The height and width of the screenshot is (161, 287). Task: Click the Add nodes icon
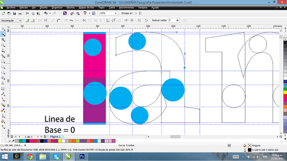click(x=28, y=21)
